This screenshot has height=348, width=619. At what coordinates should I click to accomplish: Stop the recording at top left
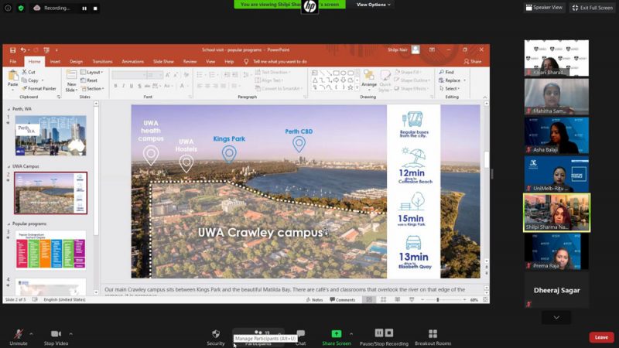(95, 8)
